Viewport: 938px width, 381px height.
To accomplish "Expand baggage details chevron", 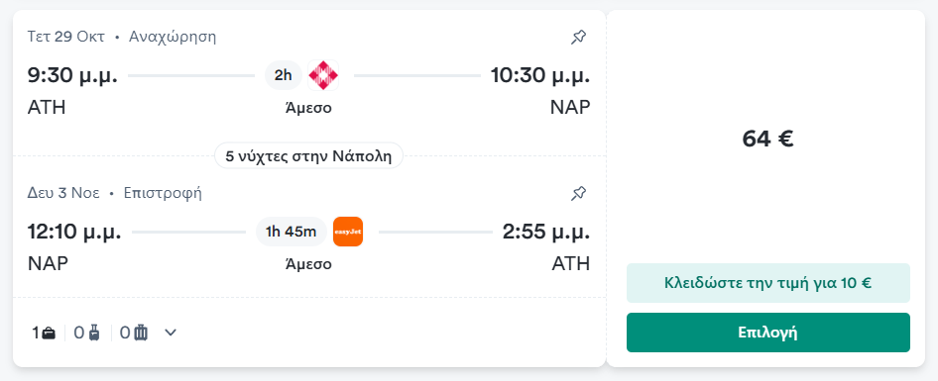I will click(171, 333).
